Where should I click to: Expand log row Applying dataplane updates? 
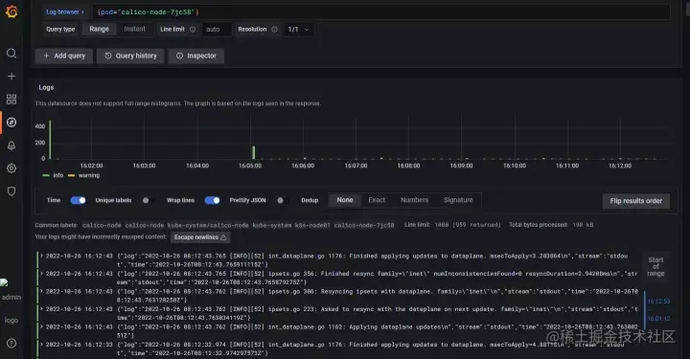click(42, 326)
